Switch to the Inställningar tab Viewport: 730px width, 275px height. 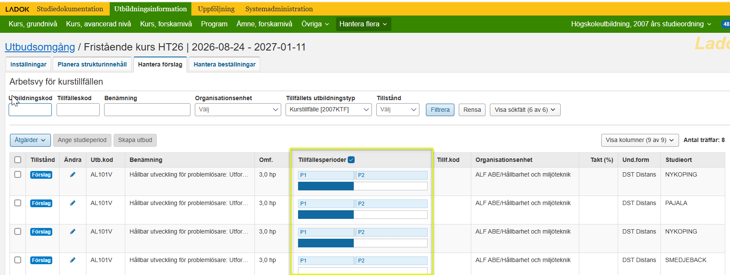[28, 64]
